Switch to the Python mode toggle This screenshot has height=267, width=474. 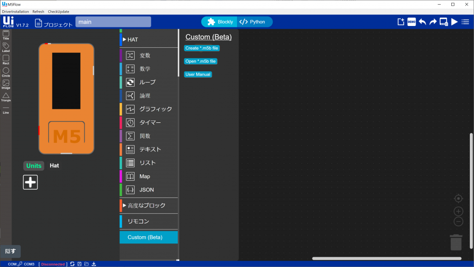254,21
